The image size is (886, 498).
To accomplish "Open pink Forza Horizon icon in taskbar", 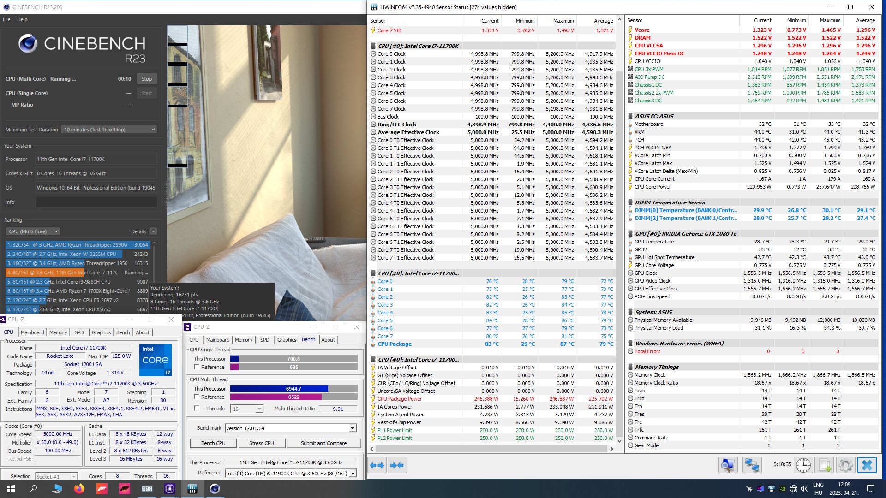I will tap(125, 489).
